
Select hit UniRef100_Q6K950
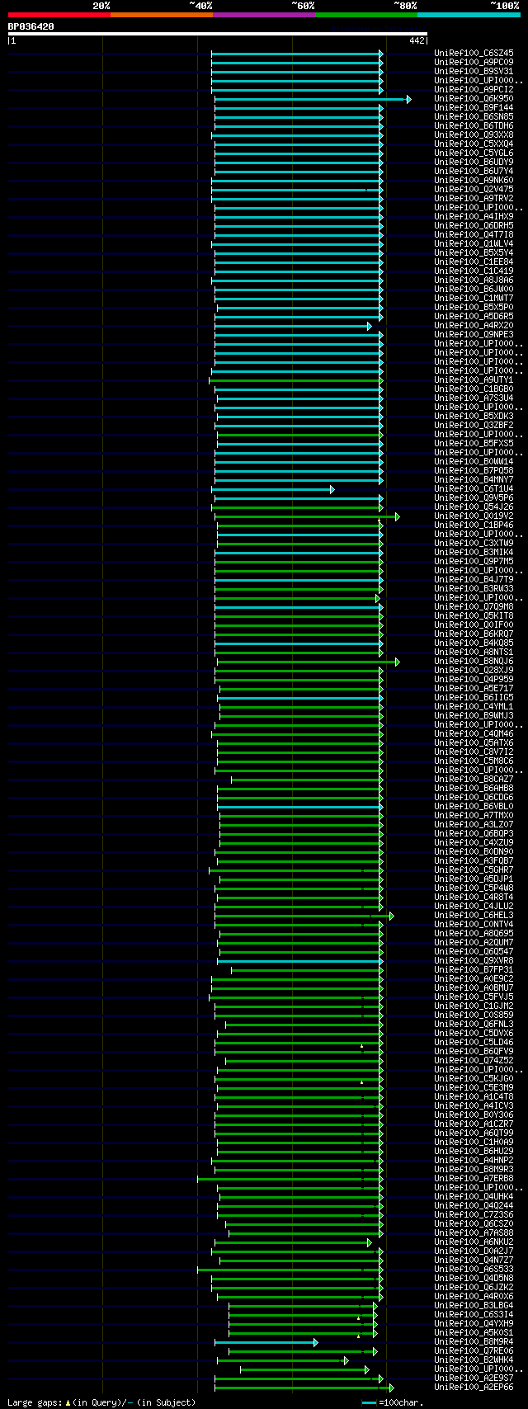[x=474, y=99]
